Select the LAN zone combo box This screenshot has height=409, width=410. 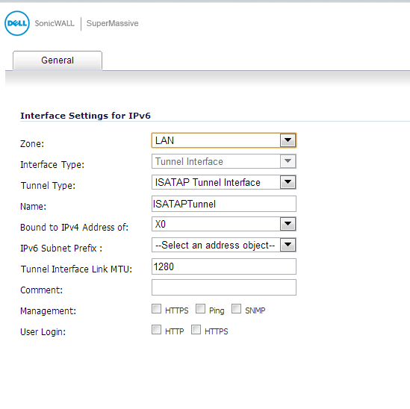(224, 140)
